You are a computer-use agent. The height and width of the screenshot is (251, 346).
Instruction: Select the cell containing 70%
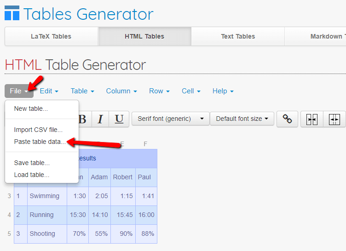tap(78, 234)
